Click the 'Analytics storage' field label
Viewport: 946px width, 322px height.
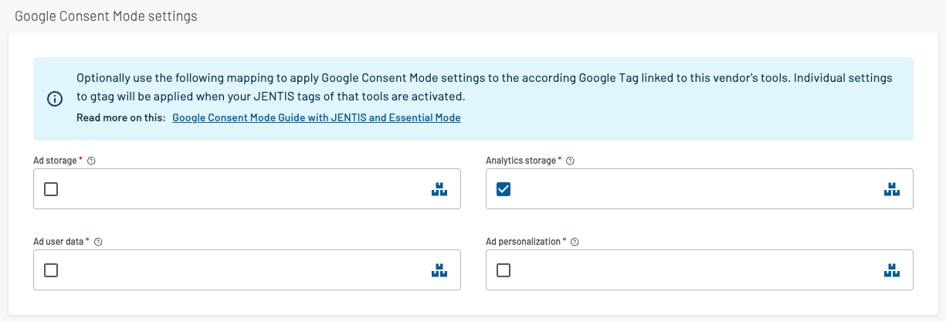click(x=520, y=161)
